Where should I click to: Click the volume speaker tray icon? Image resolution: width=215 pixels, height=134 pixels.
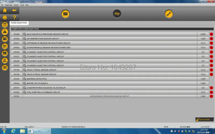pyautogui.click(x=189, y=131)
